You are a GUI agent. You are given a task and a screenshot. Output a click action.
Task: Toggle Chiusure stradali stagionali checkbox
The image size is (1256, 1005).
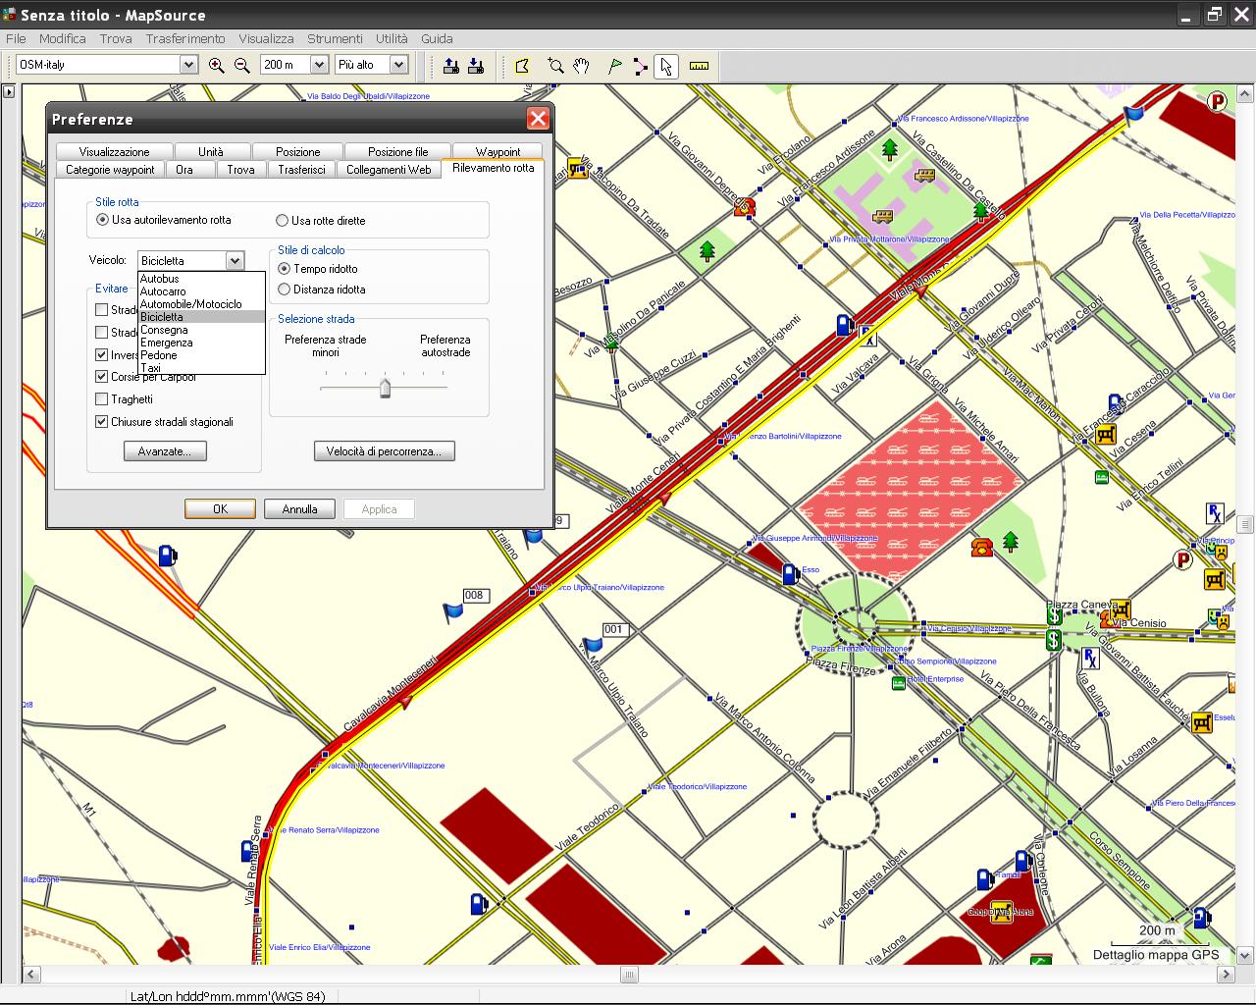click(101, 422)
